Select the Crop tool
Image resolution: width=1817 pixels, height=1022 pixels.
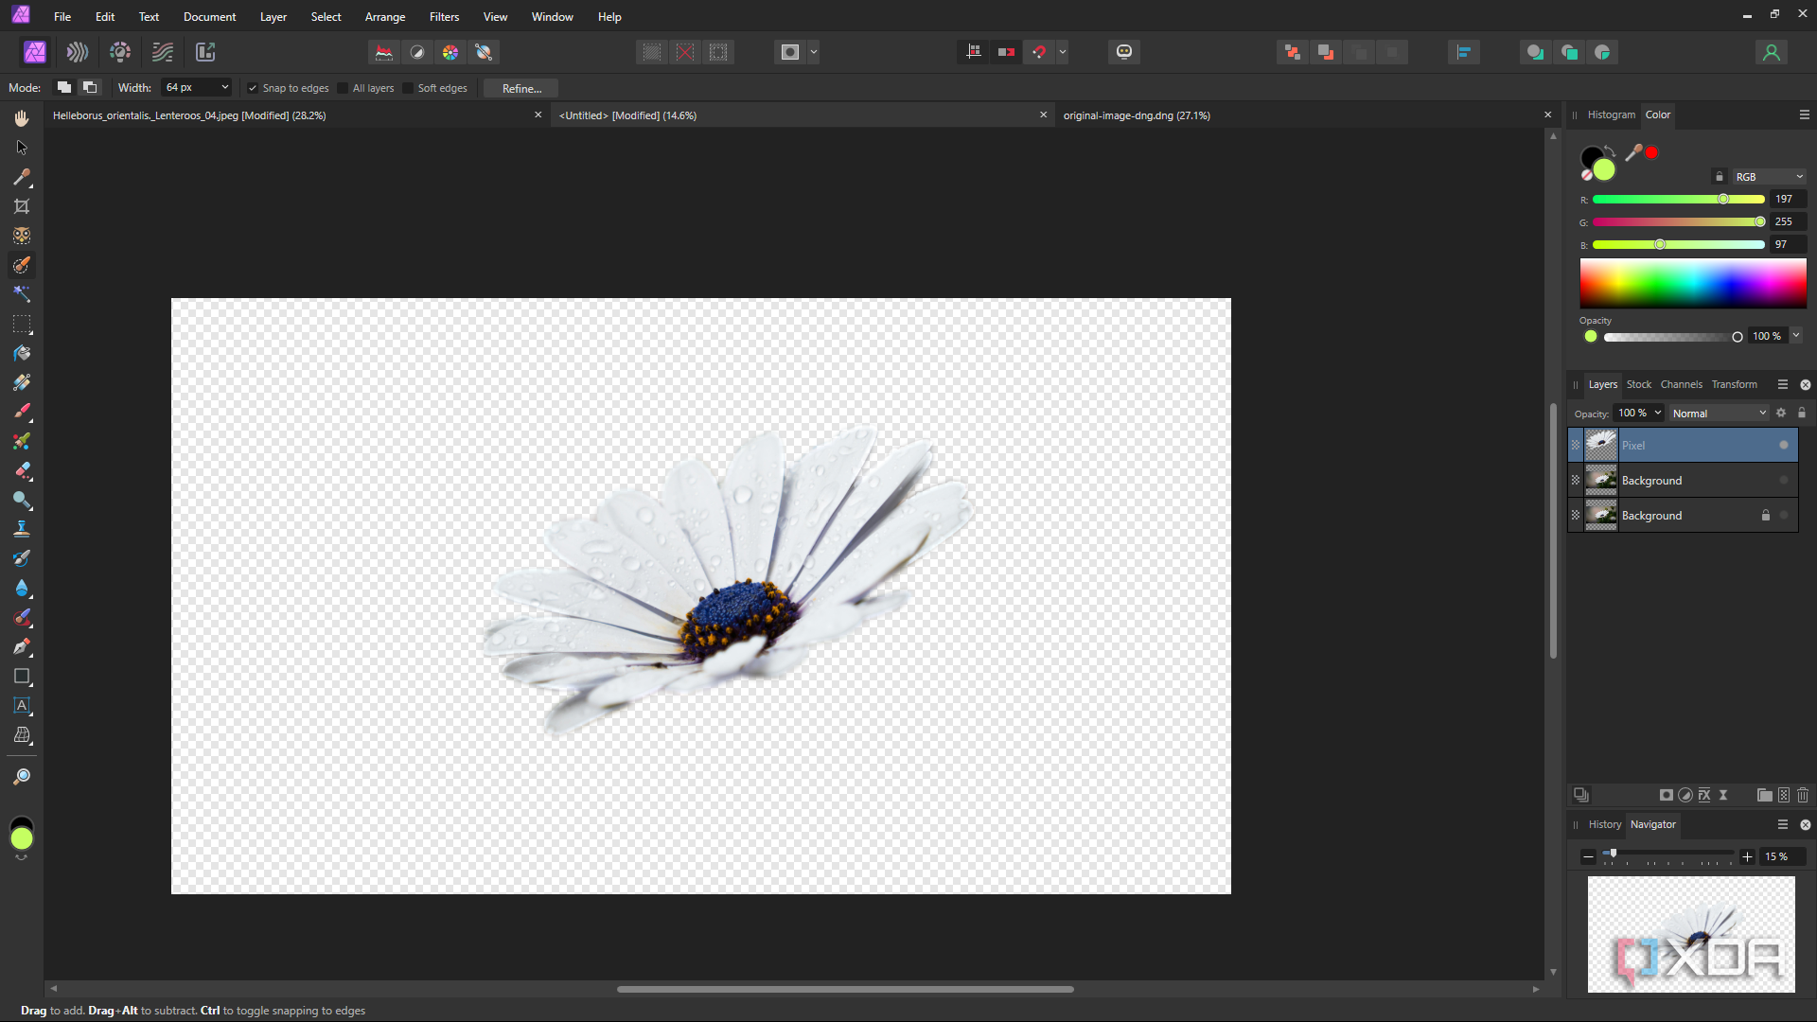22,206
